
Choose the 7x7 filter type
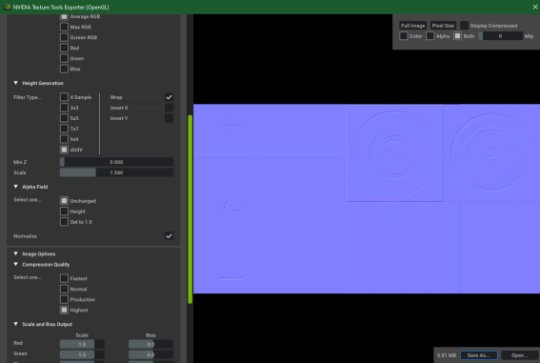pyautogui.click(x=64, y=129)
